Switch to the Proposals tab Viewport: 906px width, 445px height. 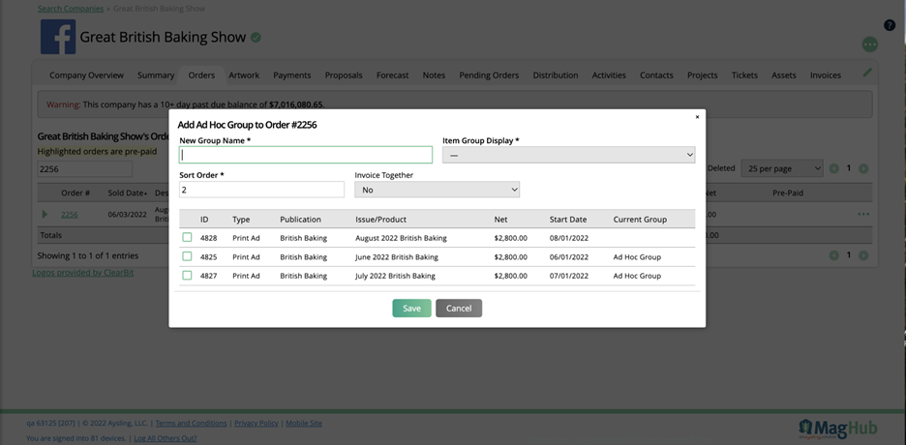[x=344, y=75]
